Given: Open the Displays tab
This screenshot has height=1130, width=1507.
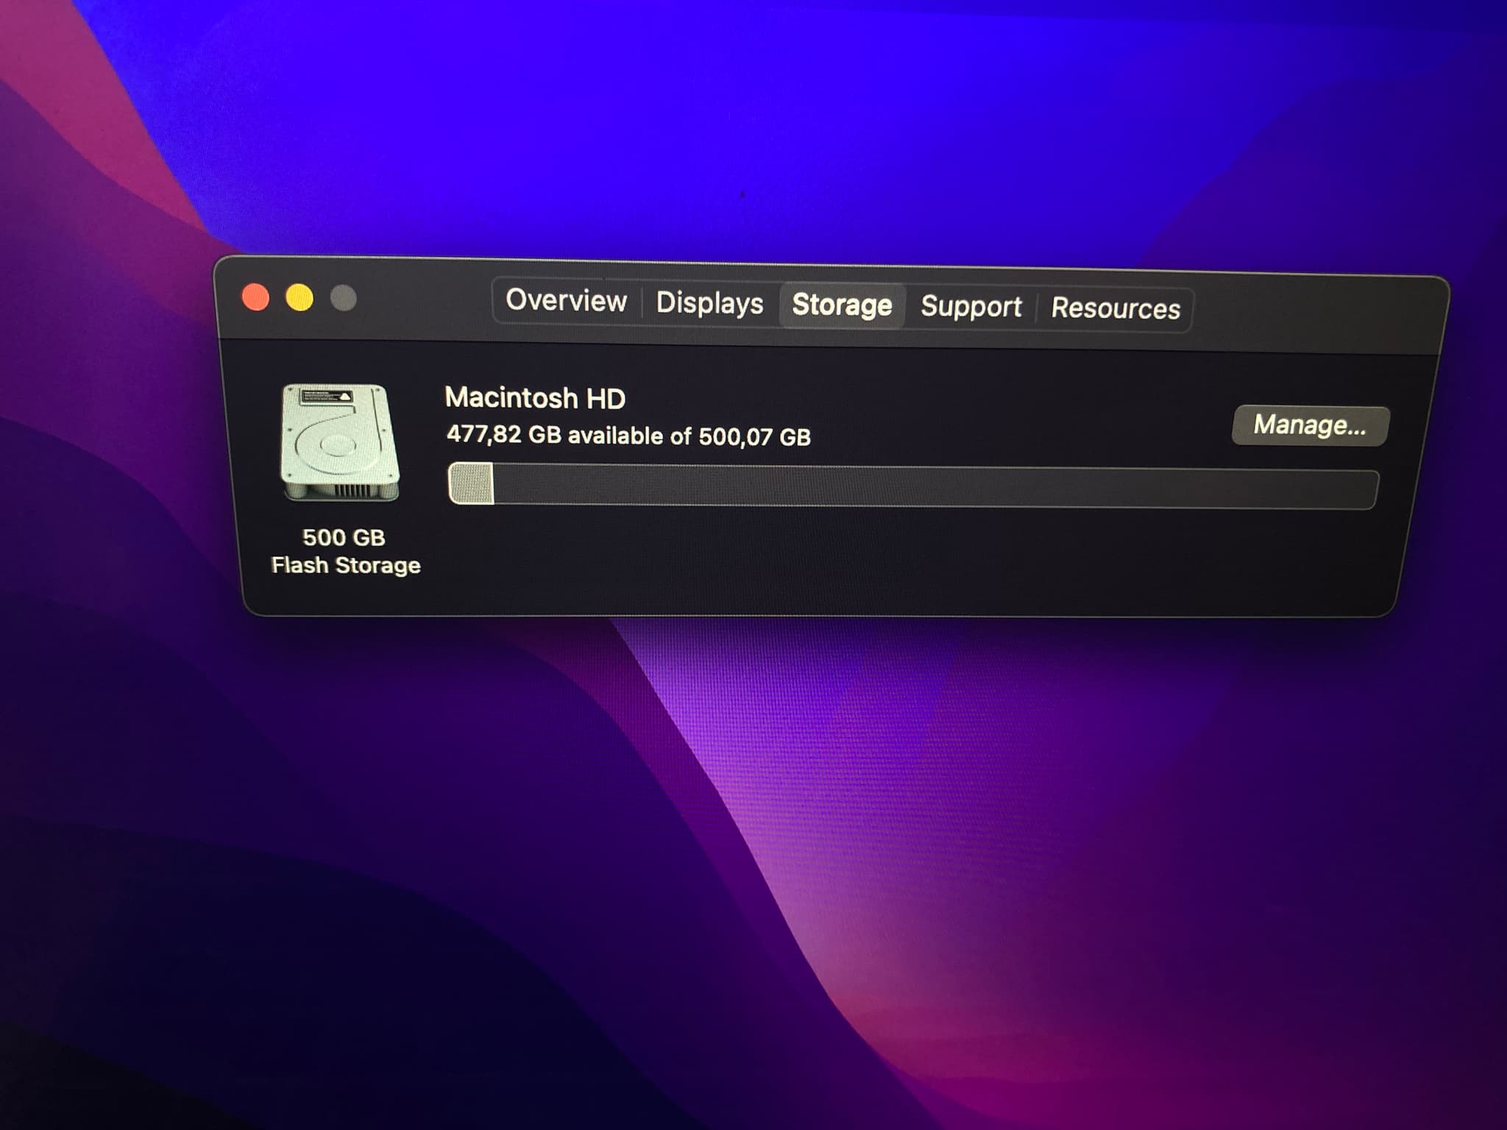Looking at the screenshot, I should 709,303.
